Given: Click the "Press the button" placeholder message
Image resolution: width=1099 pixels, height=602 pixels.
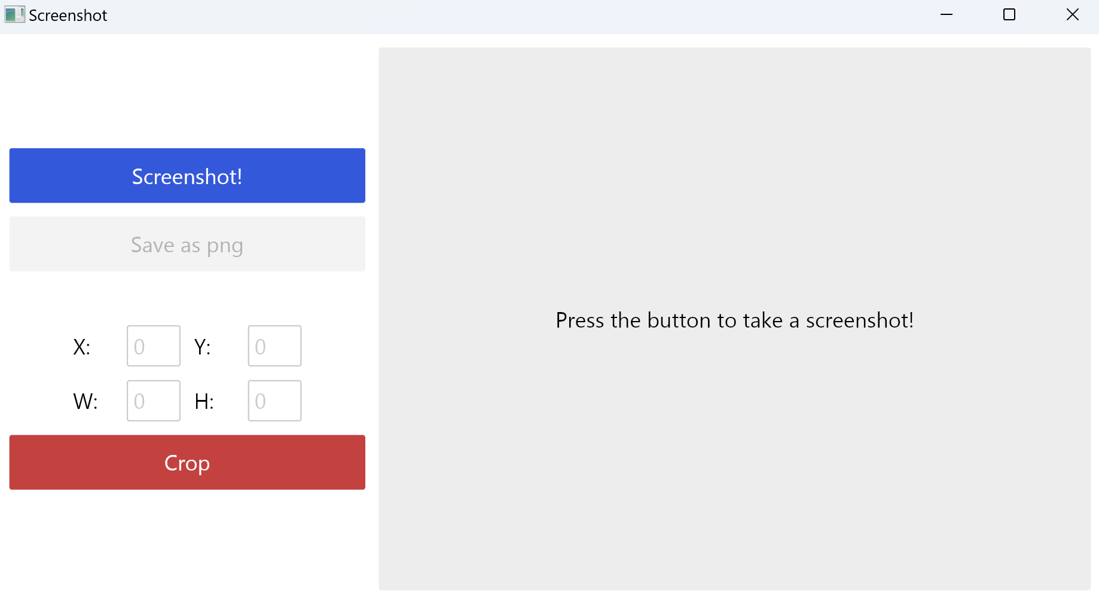Looking at the screenshot, I should [734, 320].
